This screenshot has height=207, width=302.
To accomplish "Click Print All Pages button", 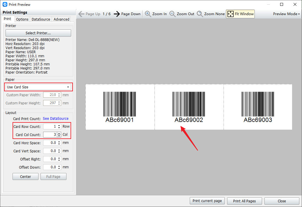I will [244, 201].
